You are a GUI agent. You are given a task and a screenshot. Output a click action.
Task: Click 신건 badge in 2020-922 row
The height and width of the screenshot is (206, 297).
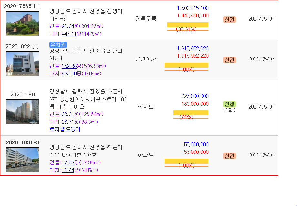(230, 60)
